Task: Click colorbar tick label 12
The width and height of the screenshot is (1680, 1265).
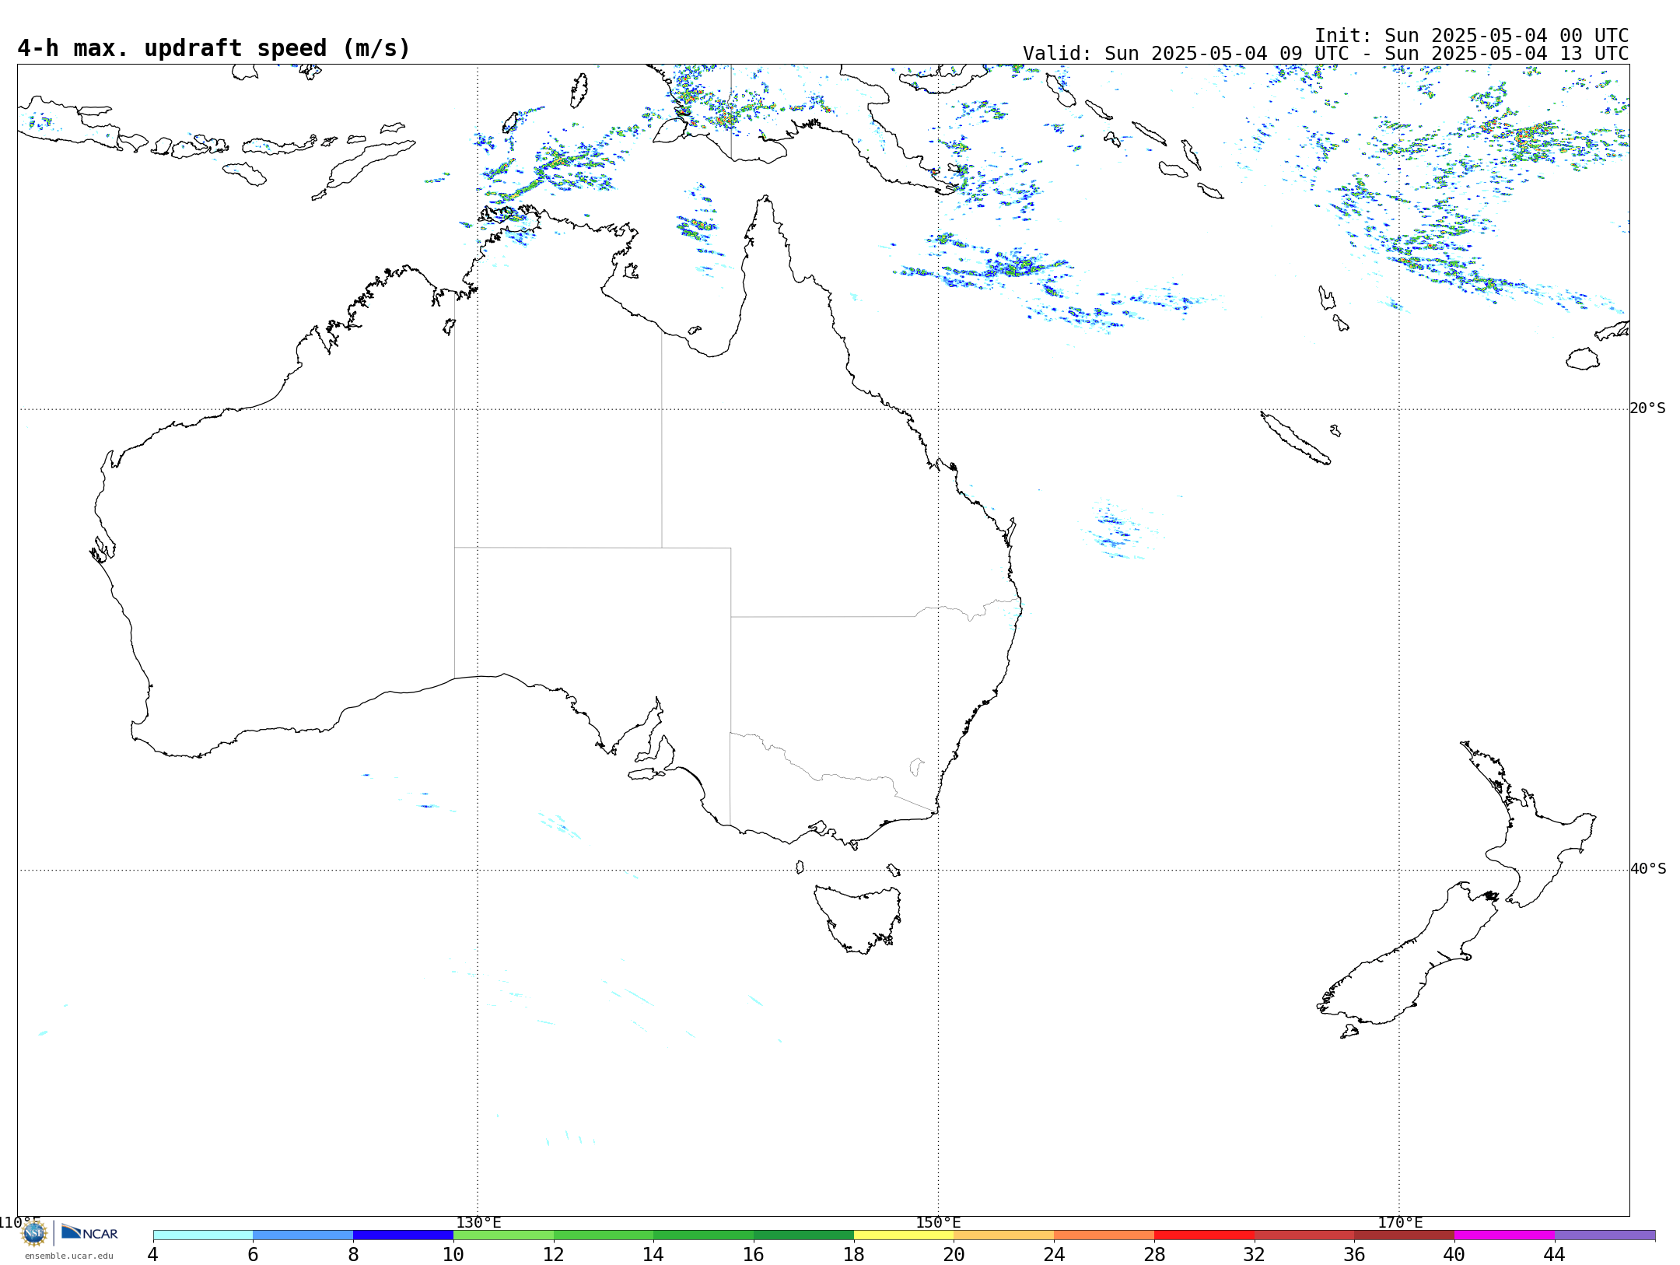Action: [554, 1254]
